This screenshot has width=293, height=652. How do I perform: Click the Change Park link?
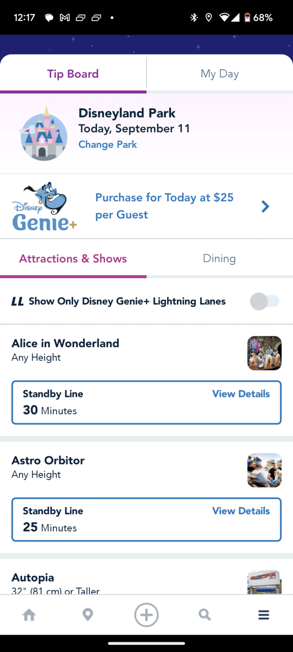click(108, 144)
